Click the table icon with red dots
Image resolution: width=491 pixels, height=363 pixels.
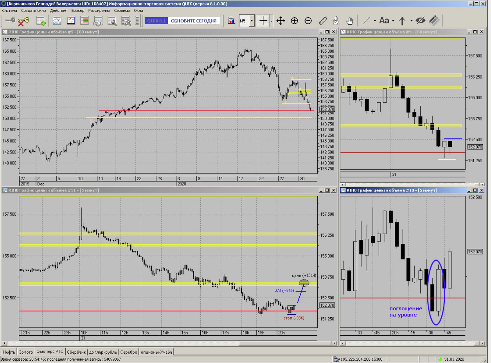(x=71, y=21)
